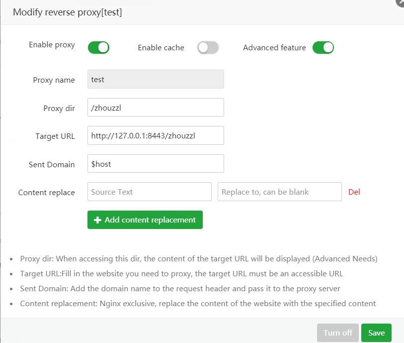
Task: Click the 'Target URL' field label
Action: tap(55, 136)
